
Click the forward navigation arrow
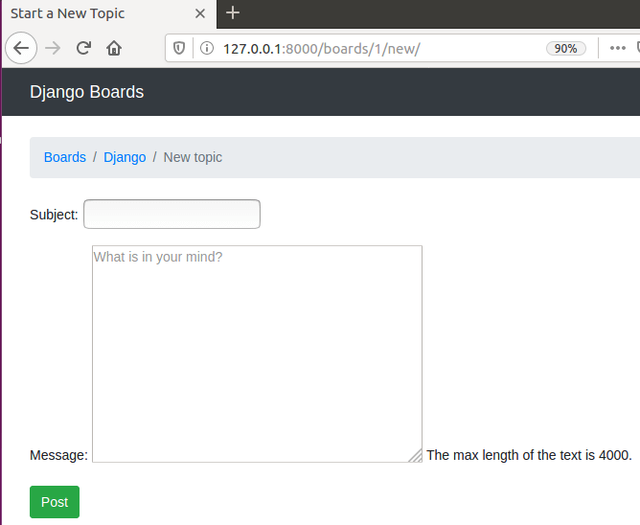coord(53,48)
